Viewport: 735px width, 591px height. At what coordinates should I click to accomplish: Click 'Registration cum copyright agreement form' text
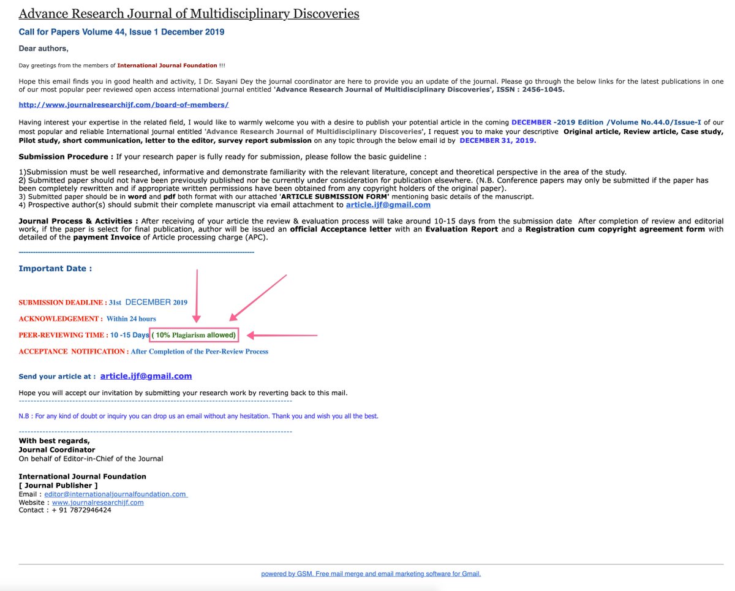(x=616, y=229)
